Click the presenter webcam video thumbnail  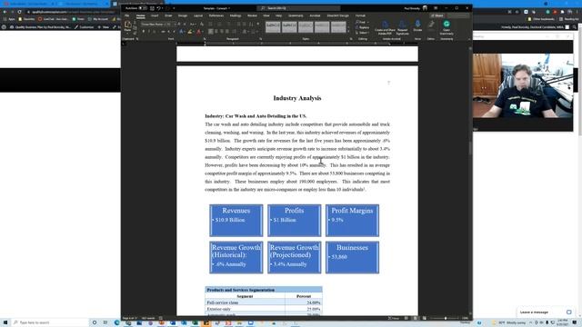click(523, 85)
